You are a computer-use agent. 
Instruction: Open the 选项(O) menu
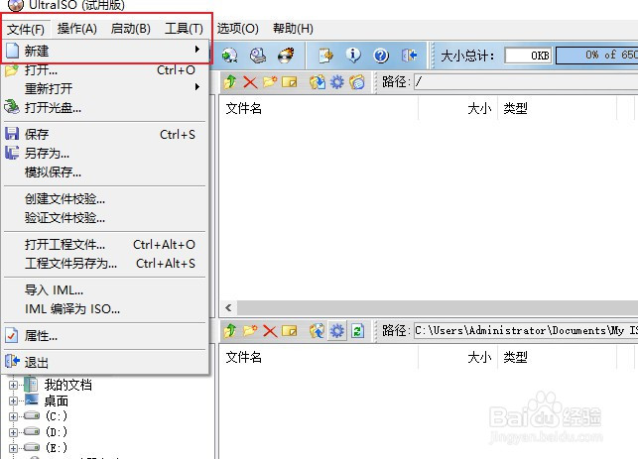[x=237, y=29]
